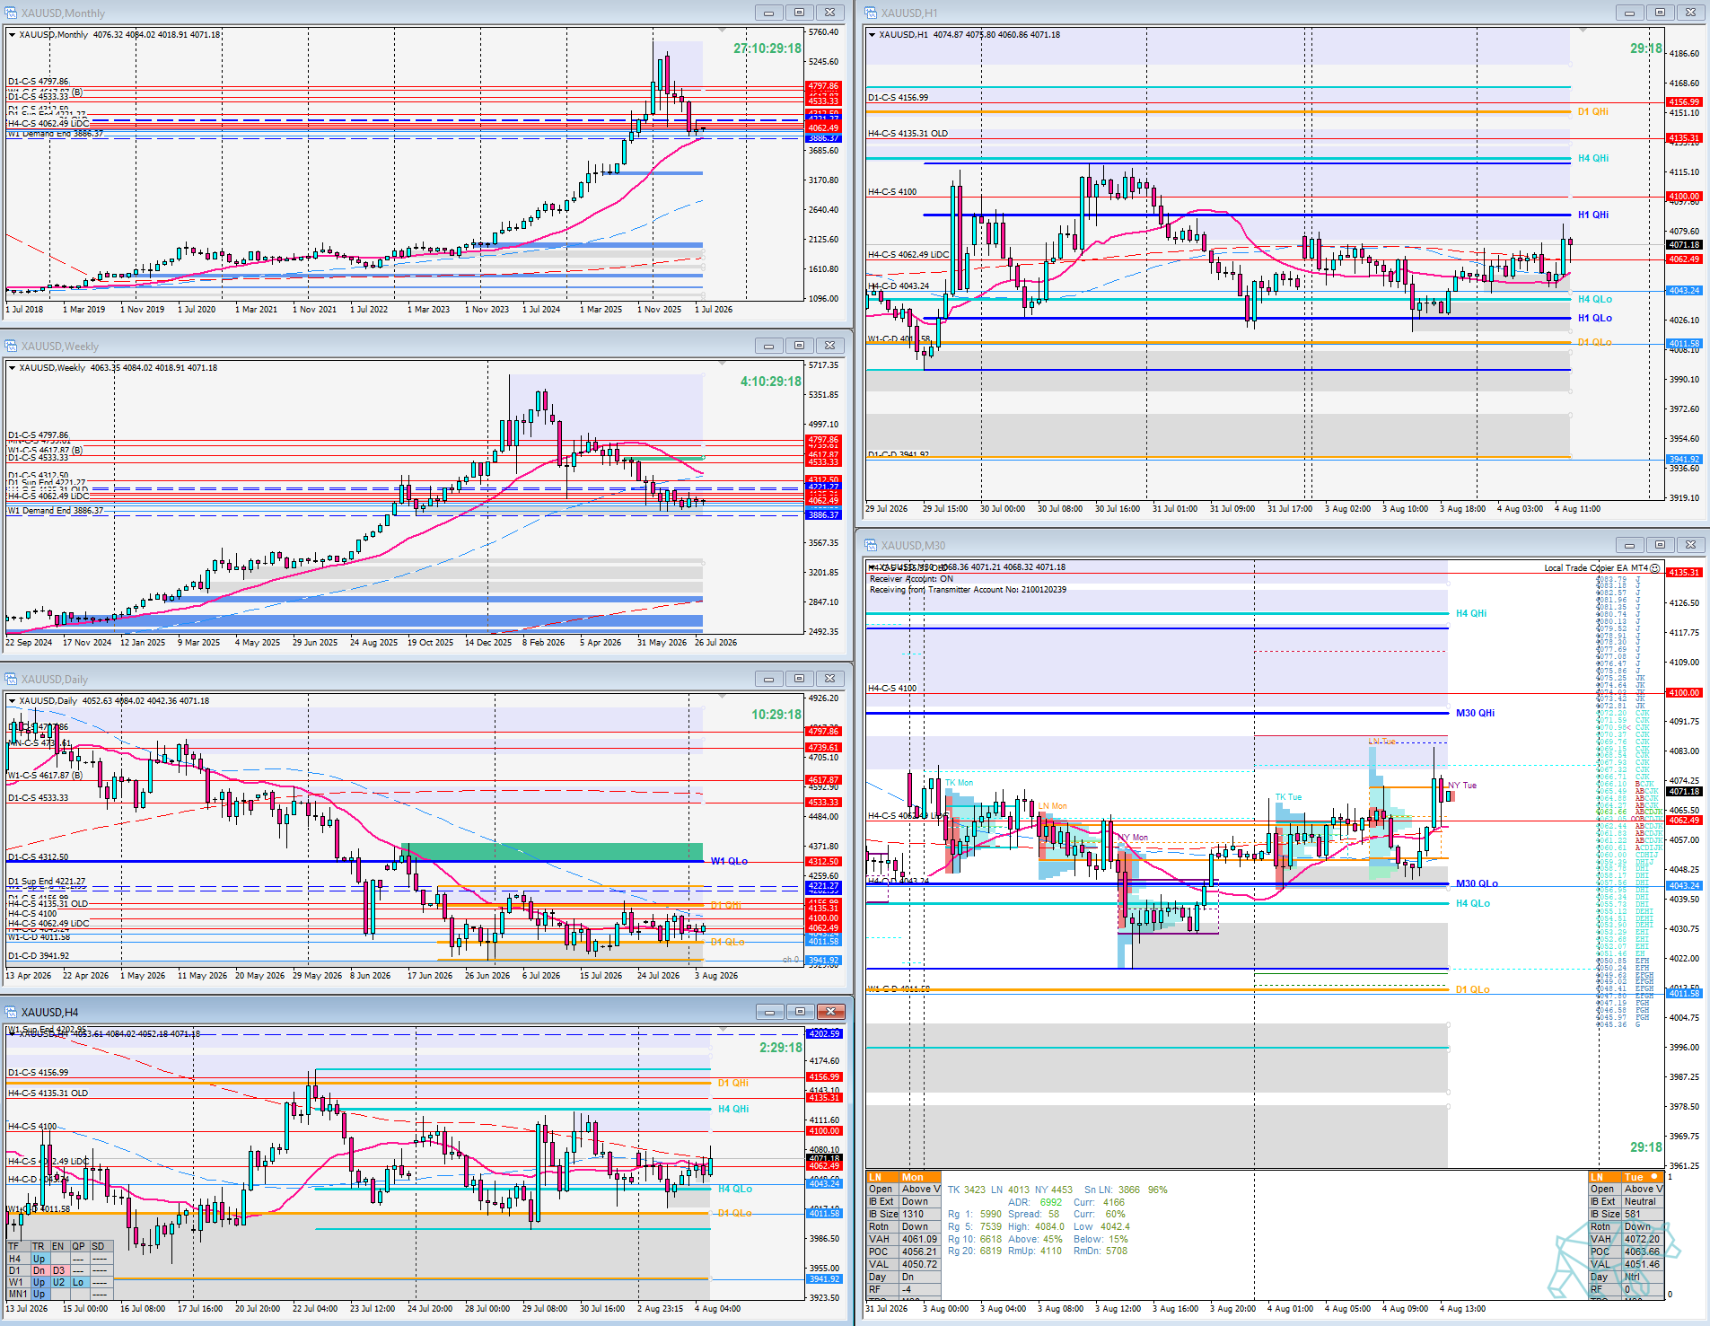Image resolution: width=1710 pixels, height=1326 pixels.
Task: Close the XAUUSD,M30 chart window
Action: (x=1691, y=545)
